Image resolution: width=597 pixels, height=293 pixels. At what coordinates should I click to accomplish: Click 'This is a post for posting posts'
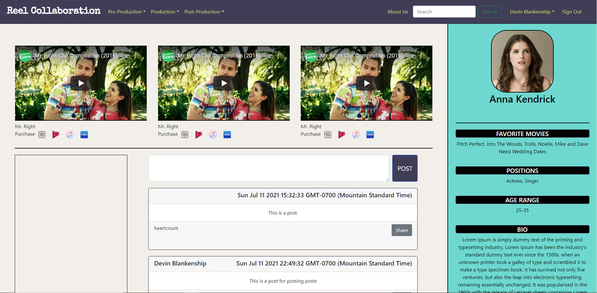pos(283,281)
